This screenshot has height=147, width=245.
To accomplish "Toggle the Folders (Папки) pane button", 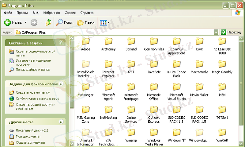I will click(x=86, y=22).
